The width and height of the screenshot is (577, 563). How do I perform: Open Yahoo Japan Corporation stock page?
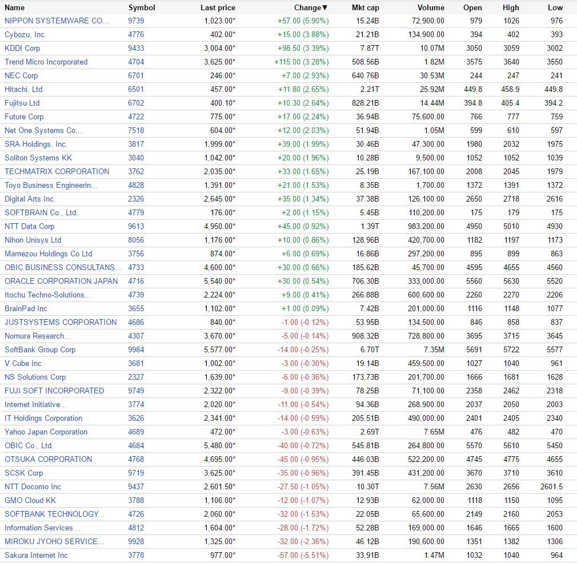[x=46, y=432]
